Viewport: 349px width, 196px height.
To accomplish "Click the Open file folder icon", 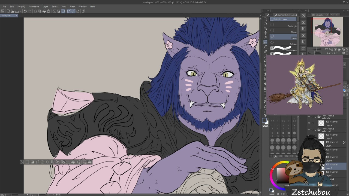I will click(x=13, y=11).
